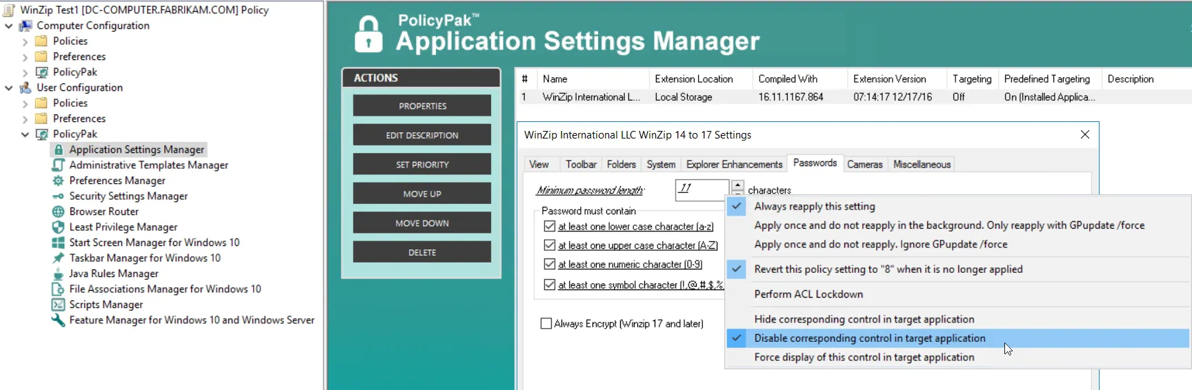Select Force display of this control option
Screen dimensions: 1192x390
(957, 357)
